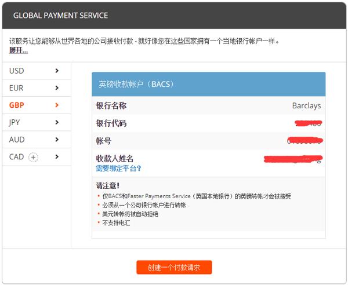Click the GLOBAL PAYMENT SERVICE title
The width and height of the screenshot is (348, 285).
(60, 16)
